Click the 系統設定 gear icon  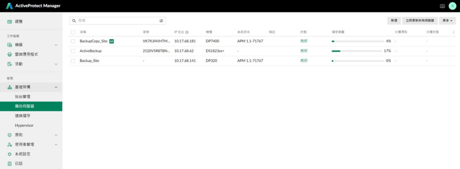pyautogui.click(x=9, y=154)
